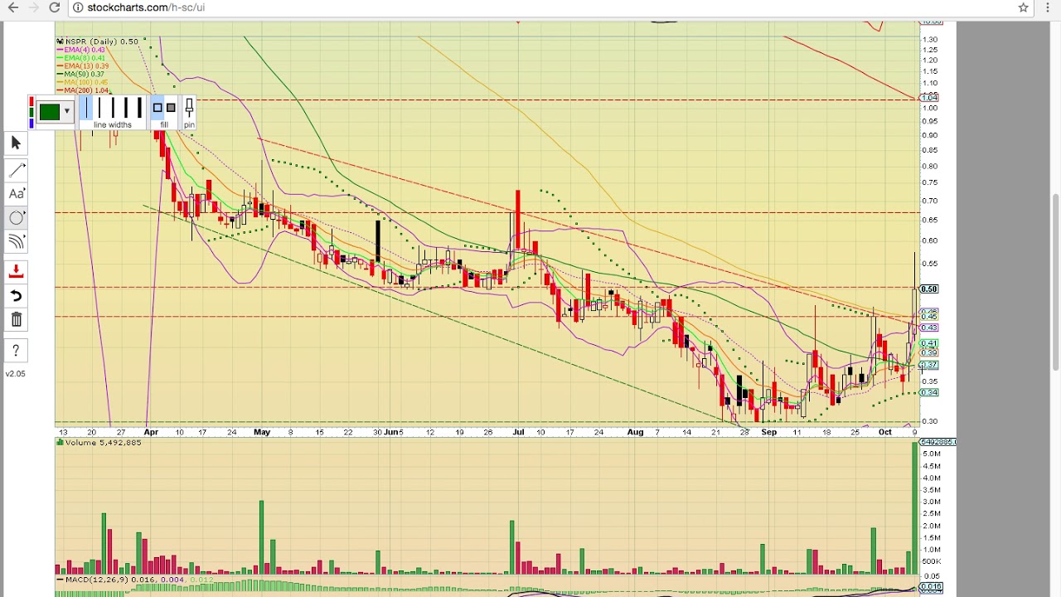Go forward in the browser
Screen dimensions: 1061x597
[x=34, y=7]
